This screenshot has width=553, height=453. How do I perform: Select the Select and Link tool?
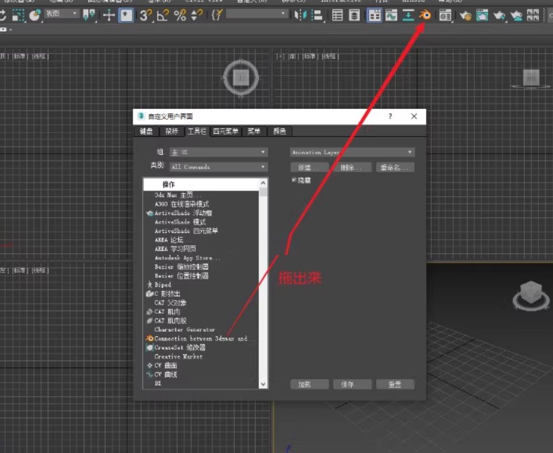[33, 16]
